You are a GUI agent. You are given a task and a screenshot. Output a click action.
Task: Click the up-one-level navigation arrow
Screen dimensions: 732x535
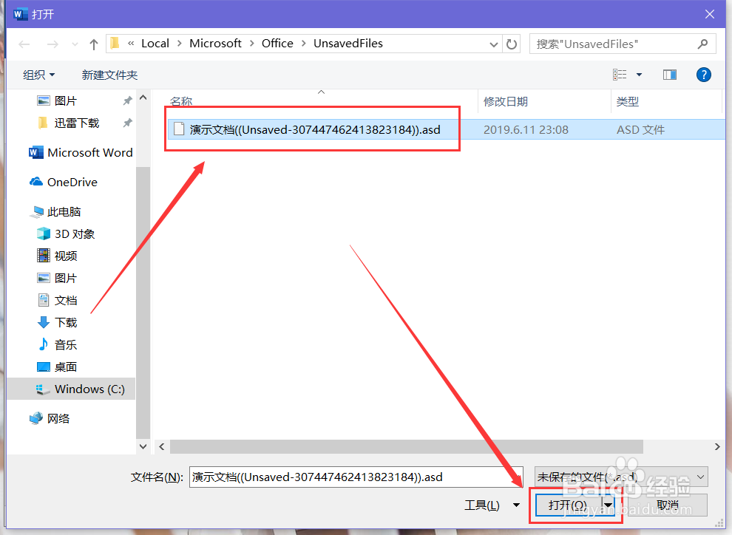[93, 44]
